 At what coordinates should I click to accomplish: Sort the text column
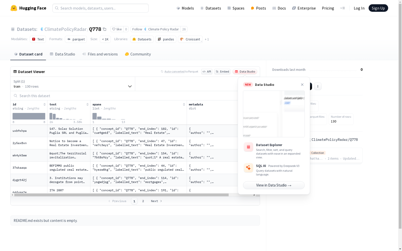(87, 104)
